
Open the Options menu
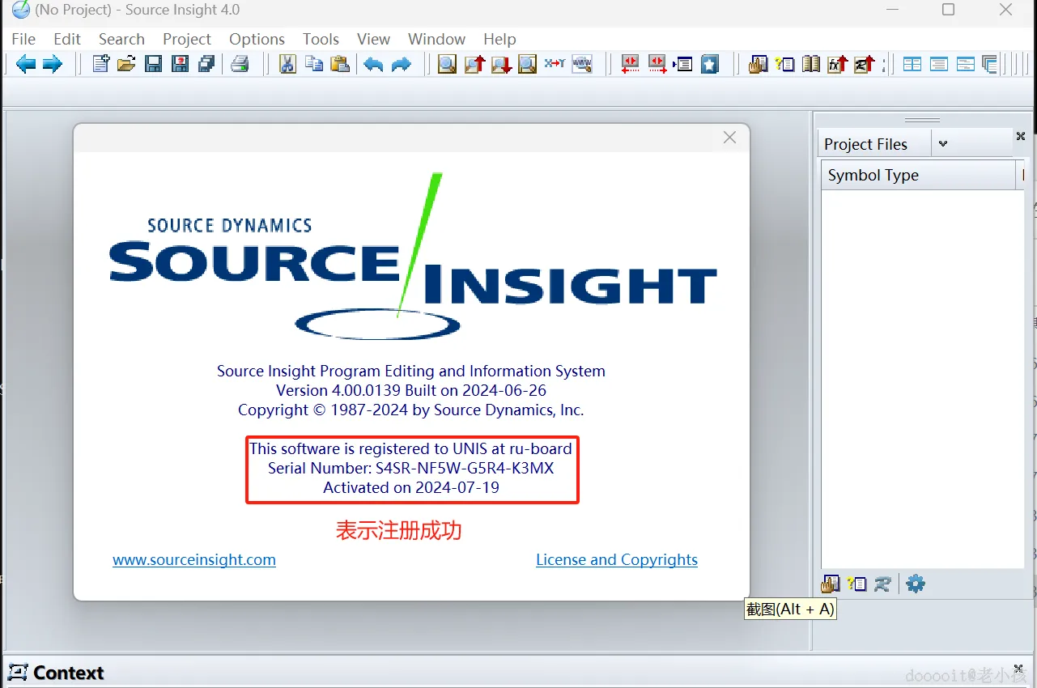[x=257, y=39]
